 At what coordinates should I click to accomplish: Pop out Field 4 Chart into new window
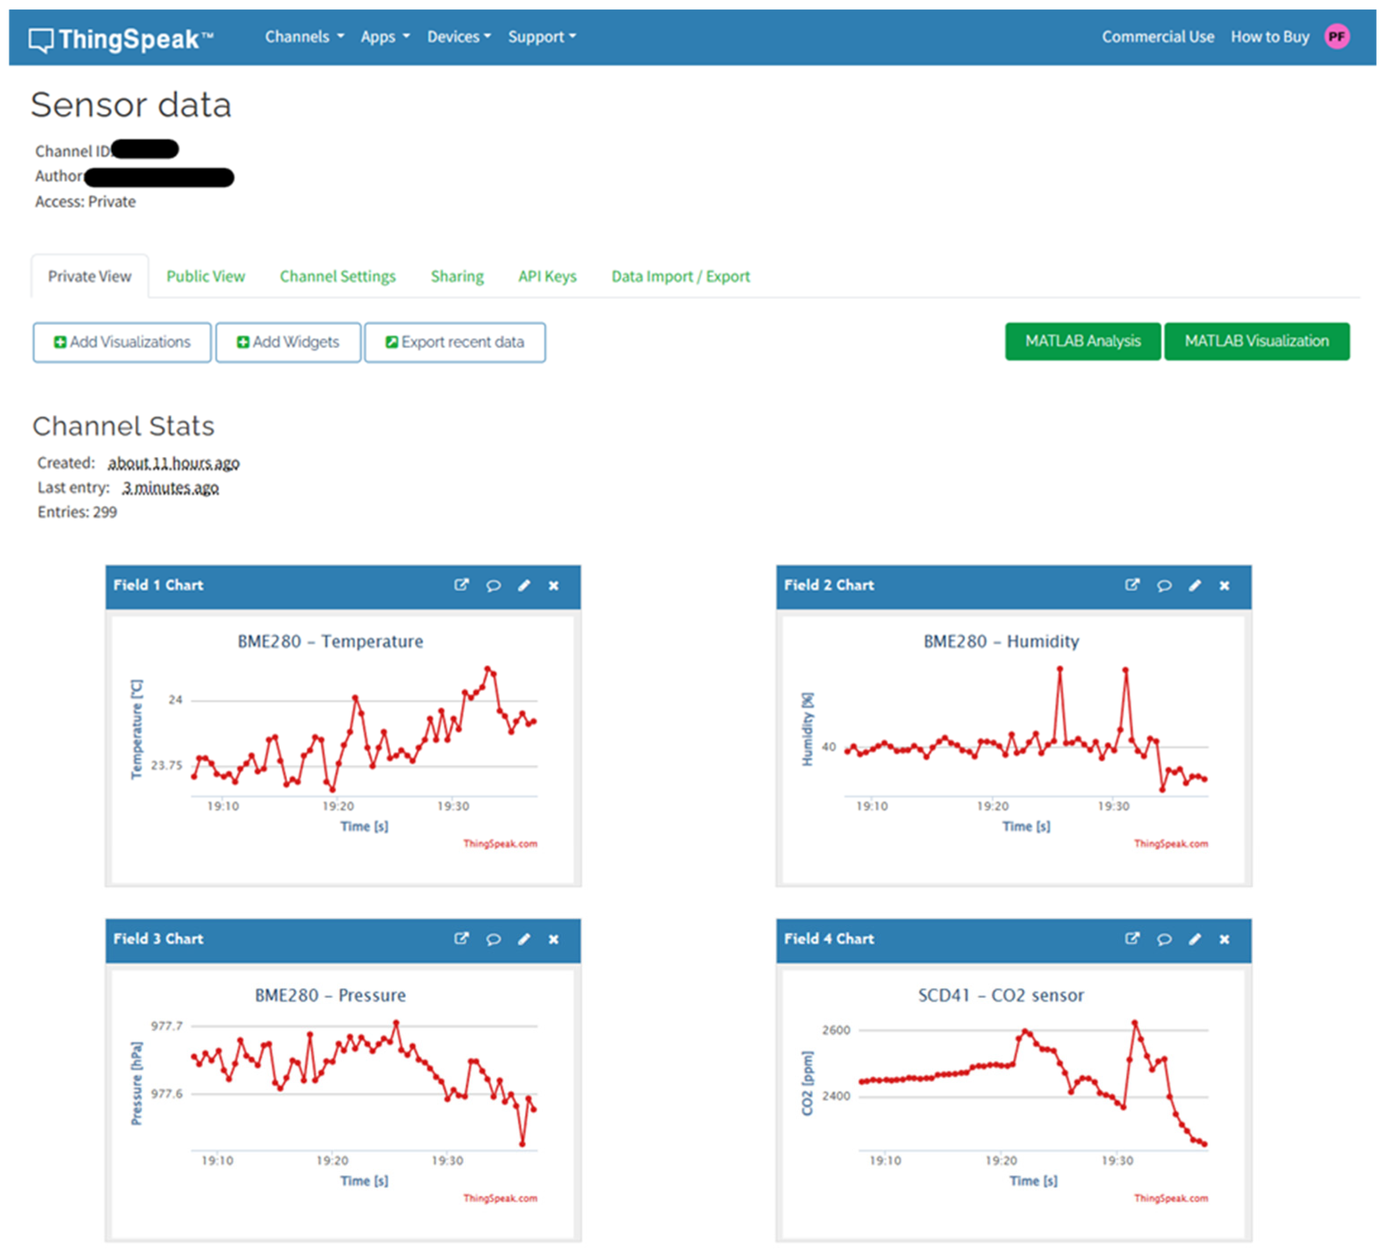point(1132,939)
